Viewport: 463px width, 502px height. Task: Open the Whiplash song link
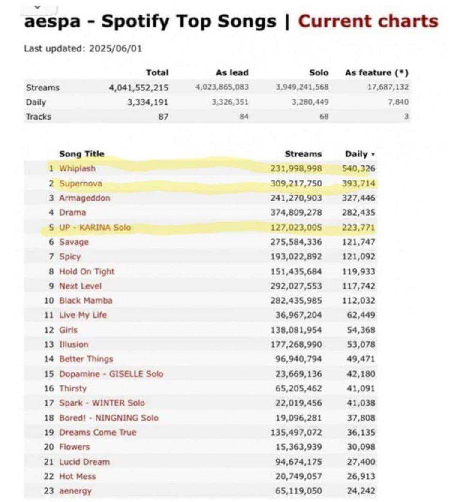coord(77,168)
